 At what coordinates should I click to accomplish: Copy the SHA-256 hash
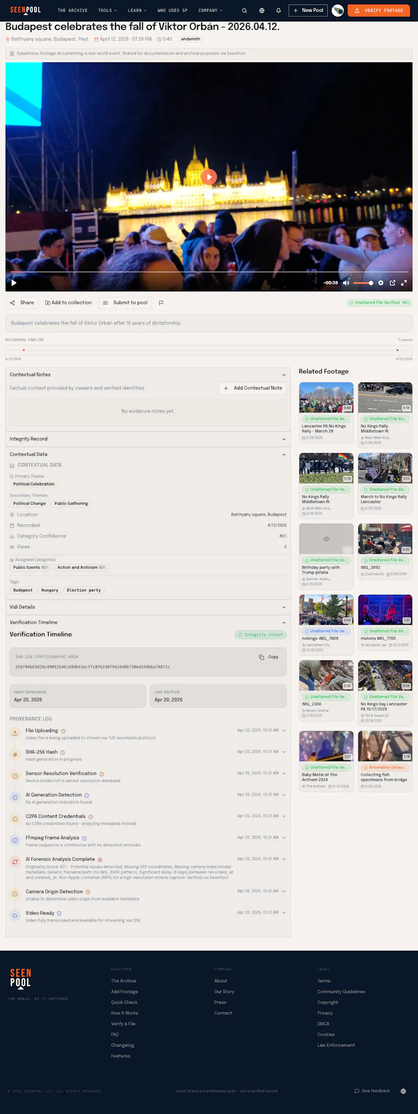click(x=269, y=657)
